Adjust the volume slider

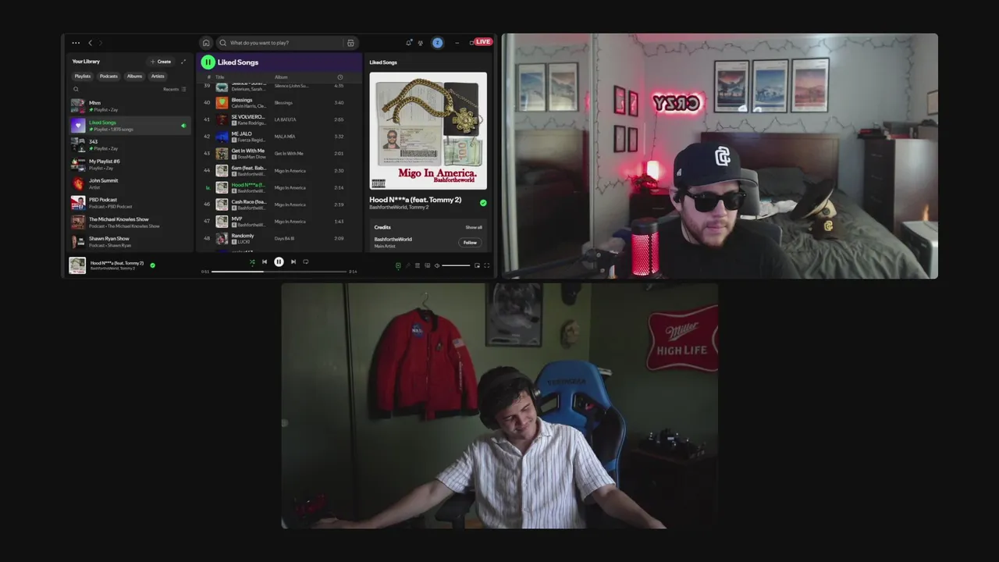(x=456, y=265)
